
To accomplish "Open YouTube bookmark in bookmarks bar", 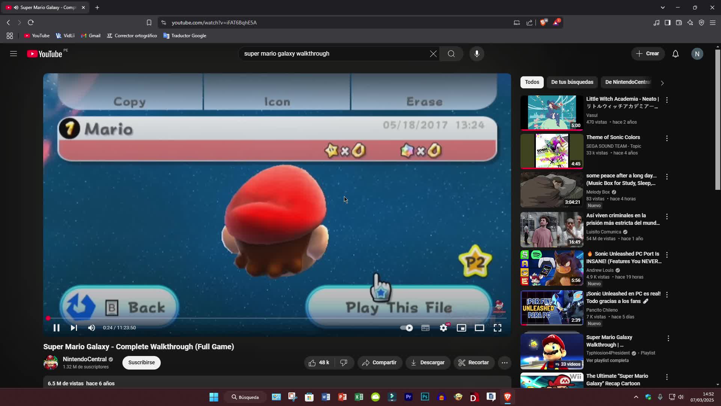I will click(x=37, y=36).
